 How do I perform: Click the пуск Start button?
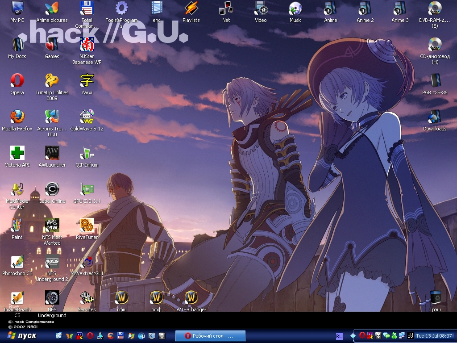22,335
